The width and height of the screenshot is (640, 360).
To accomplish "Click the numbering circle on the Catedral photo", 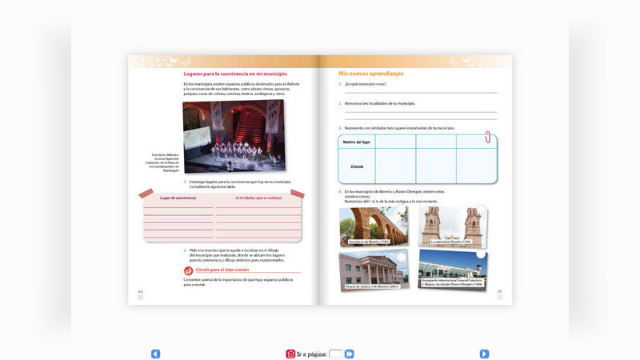I will point(482,210).
